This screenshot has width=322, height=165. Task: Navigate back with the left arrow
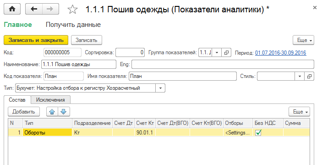(34, 9)
